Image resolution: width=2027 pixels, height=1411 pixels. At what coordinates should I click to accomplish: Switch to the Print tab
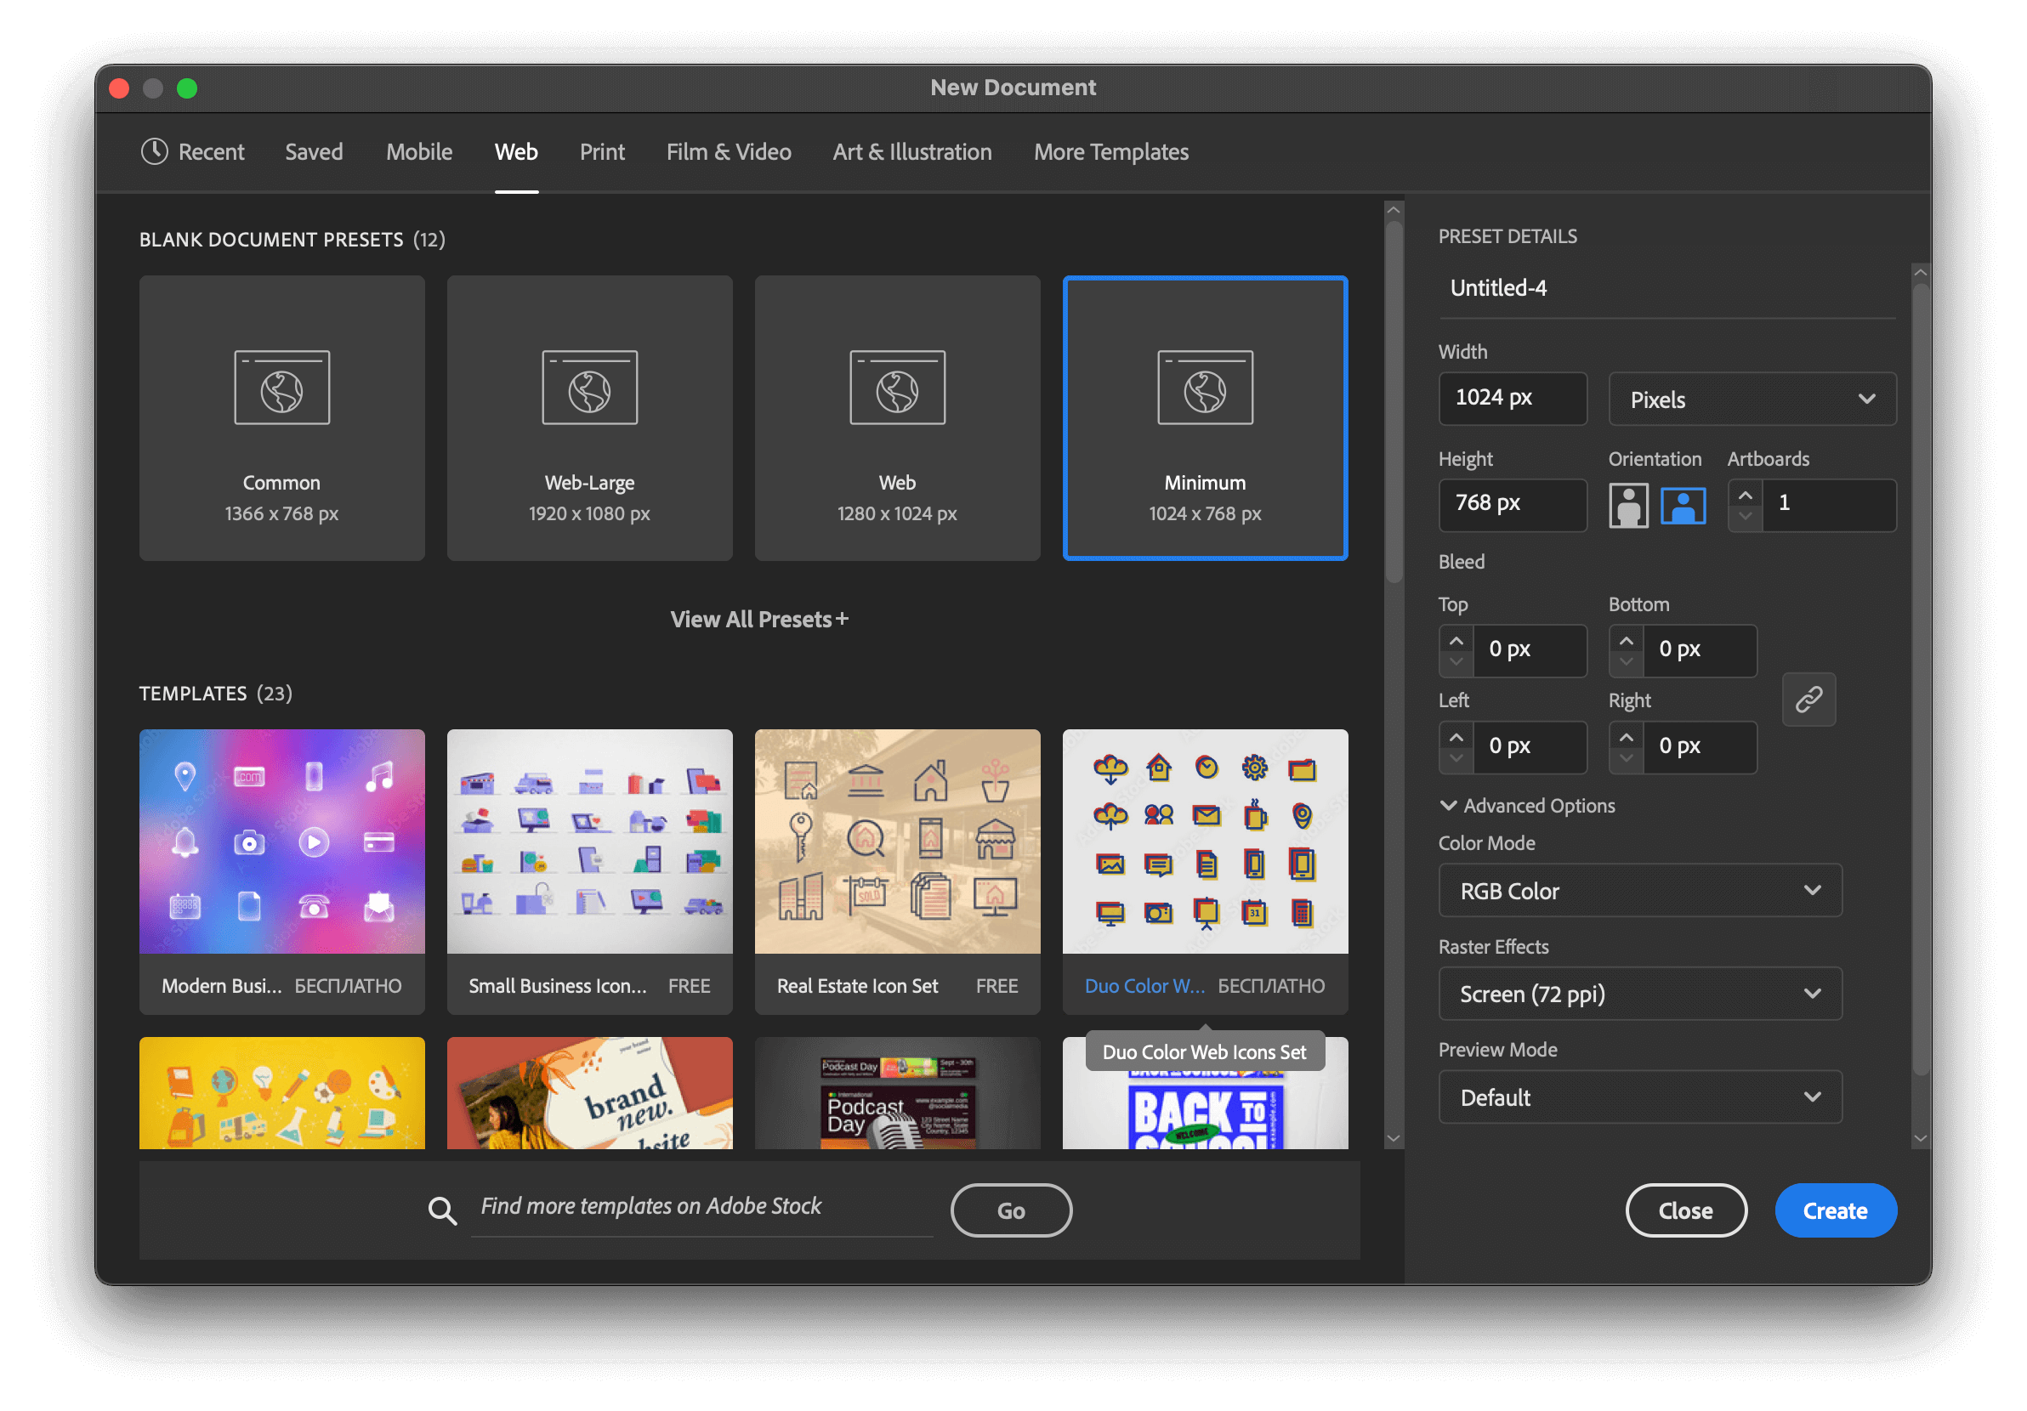pos(602,152)
